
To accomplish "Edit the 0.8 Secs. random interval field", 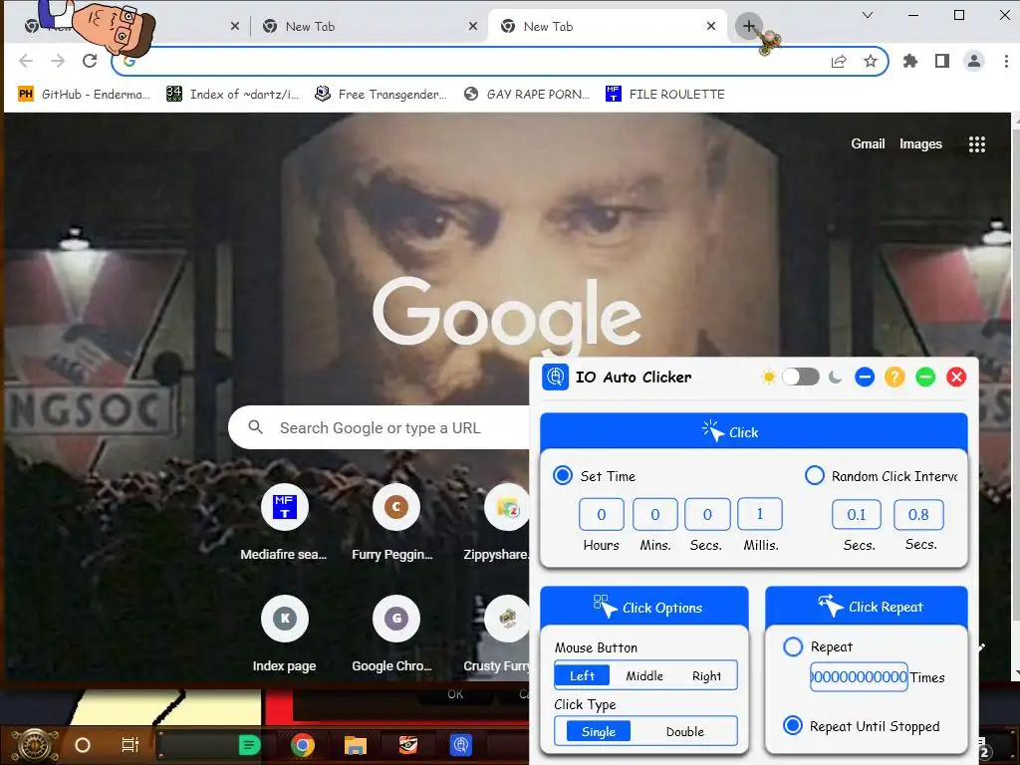I will click(x=918, y=515).
